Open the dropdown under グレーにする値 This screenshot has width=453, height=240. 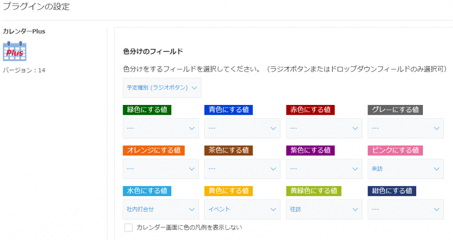406,128
